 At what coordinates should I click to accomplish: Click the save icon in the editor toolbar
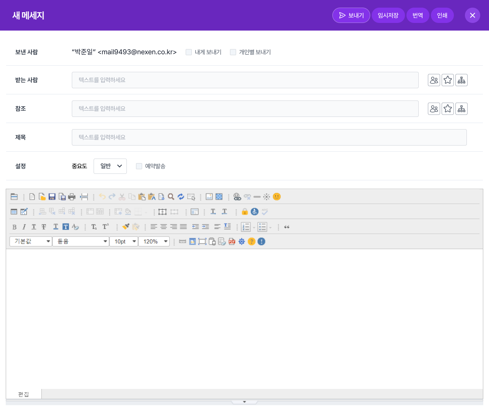pos(52,197)
